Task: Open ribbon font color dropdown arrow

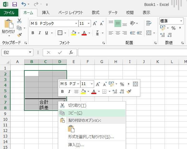Action: [x=89, y=33]
